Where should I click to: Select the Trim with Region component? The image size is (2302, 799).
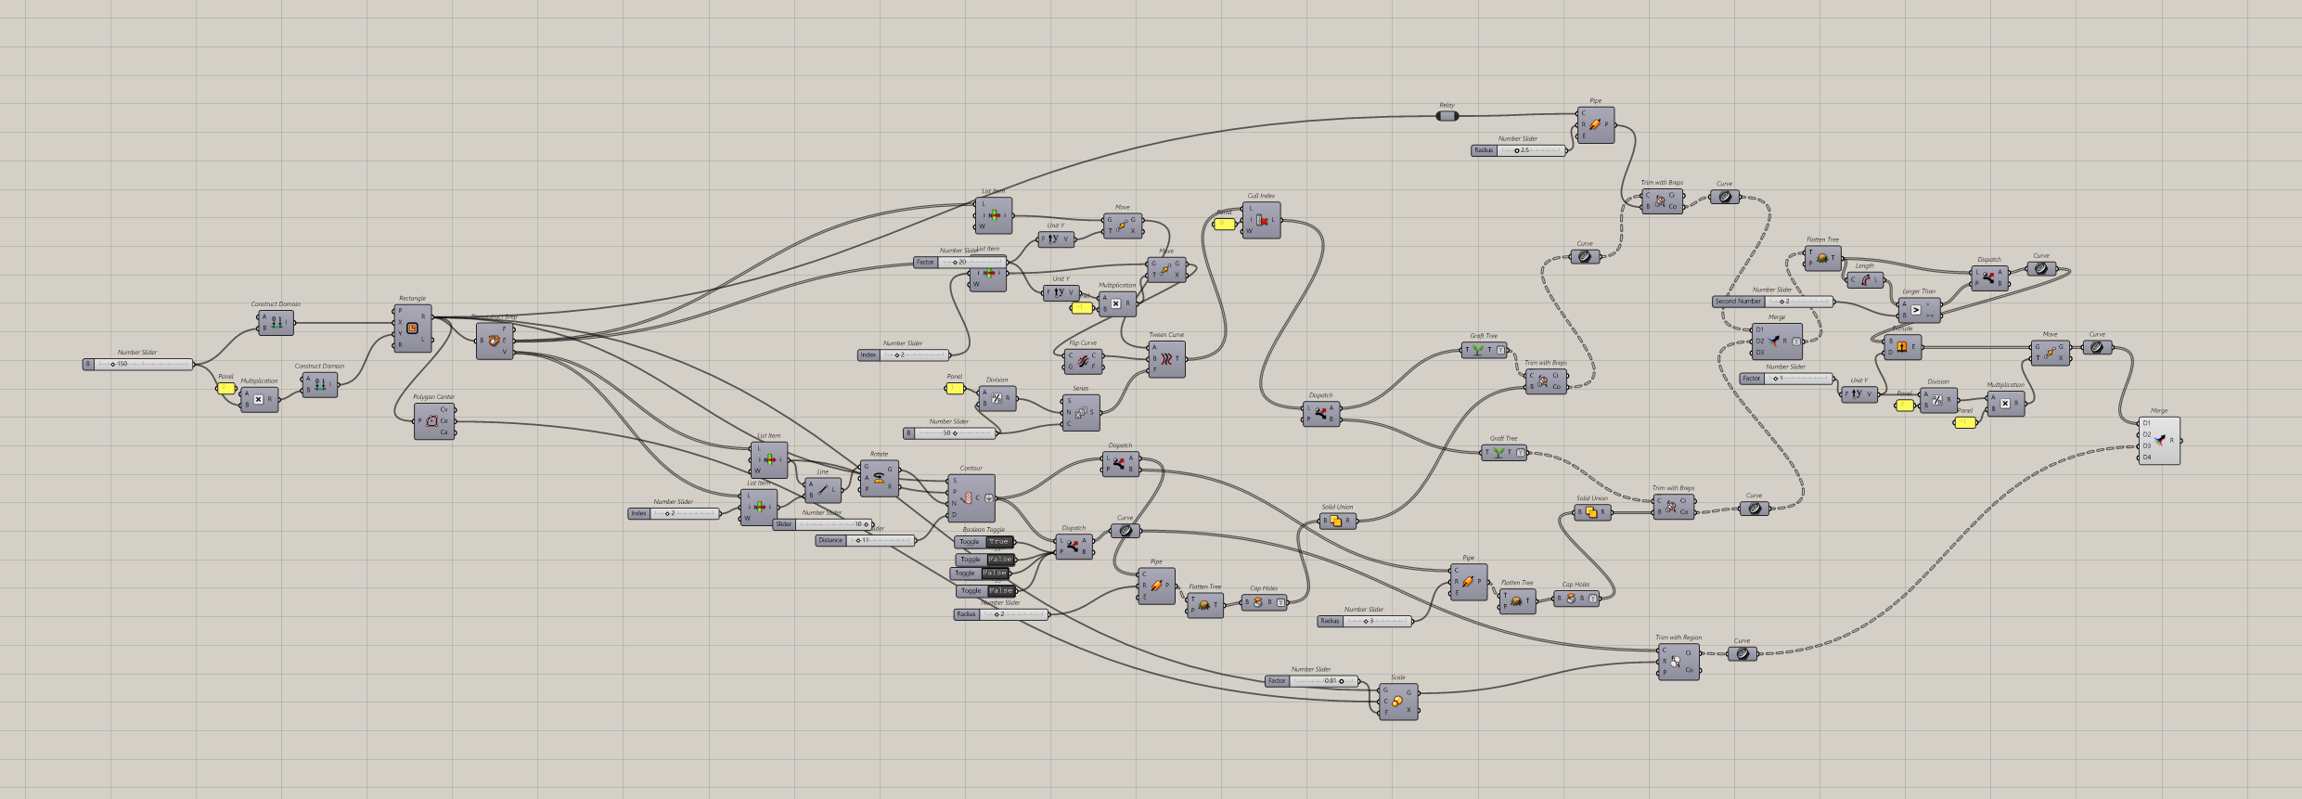coord(1676,663)
